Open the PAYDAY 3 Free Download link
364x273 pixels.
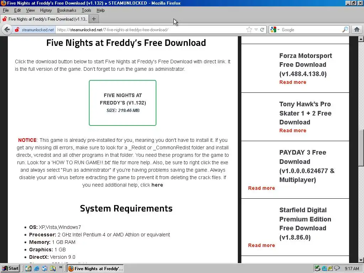coord(307,166)
